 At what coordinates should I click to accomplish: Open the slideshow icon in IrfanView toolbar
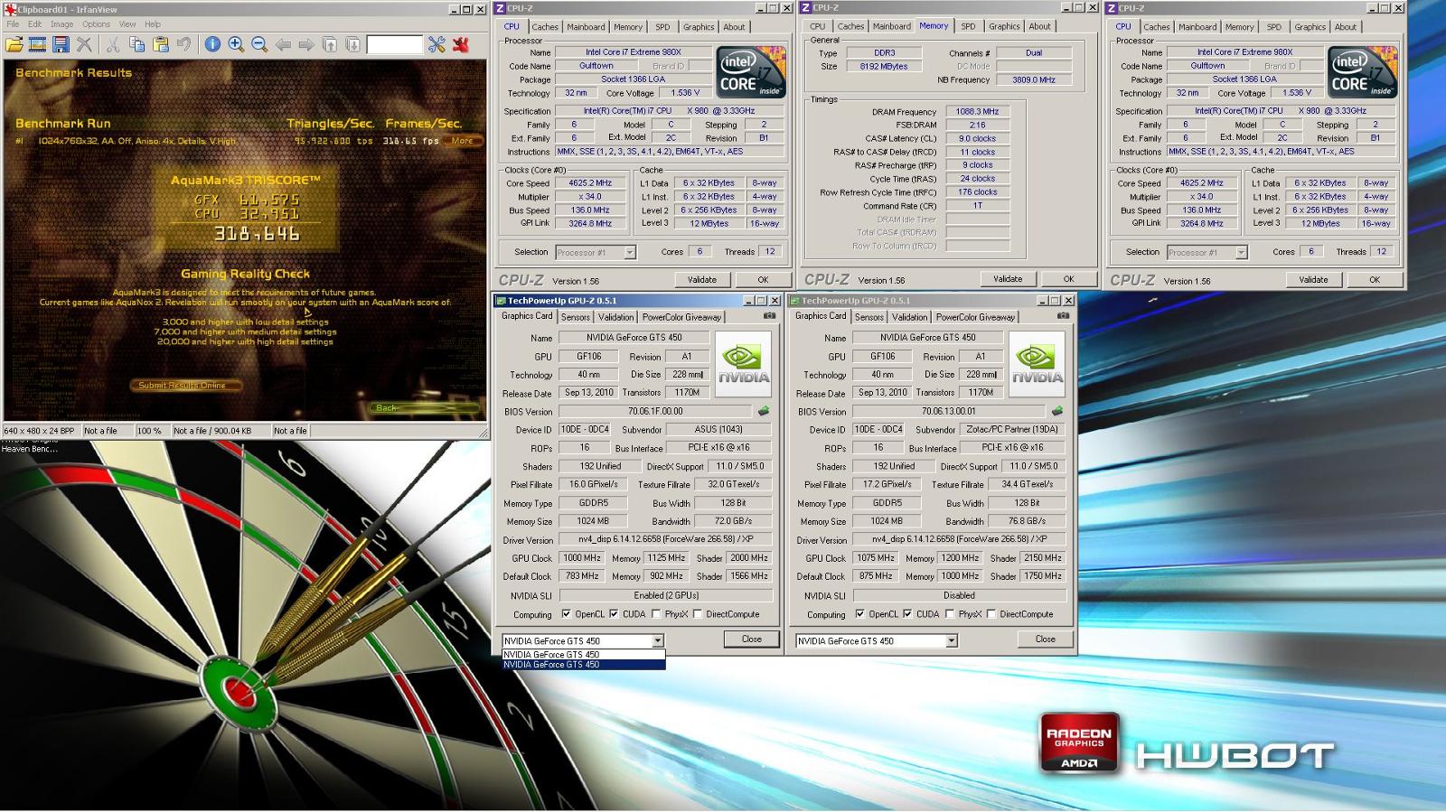pos(38,44)
